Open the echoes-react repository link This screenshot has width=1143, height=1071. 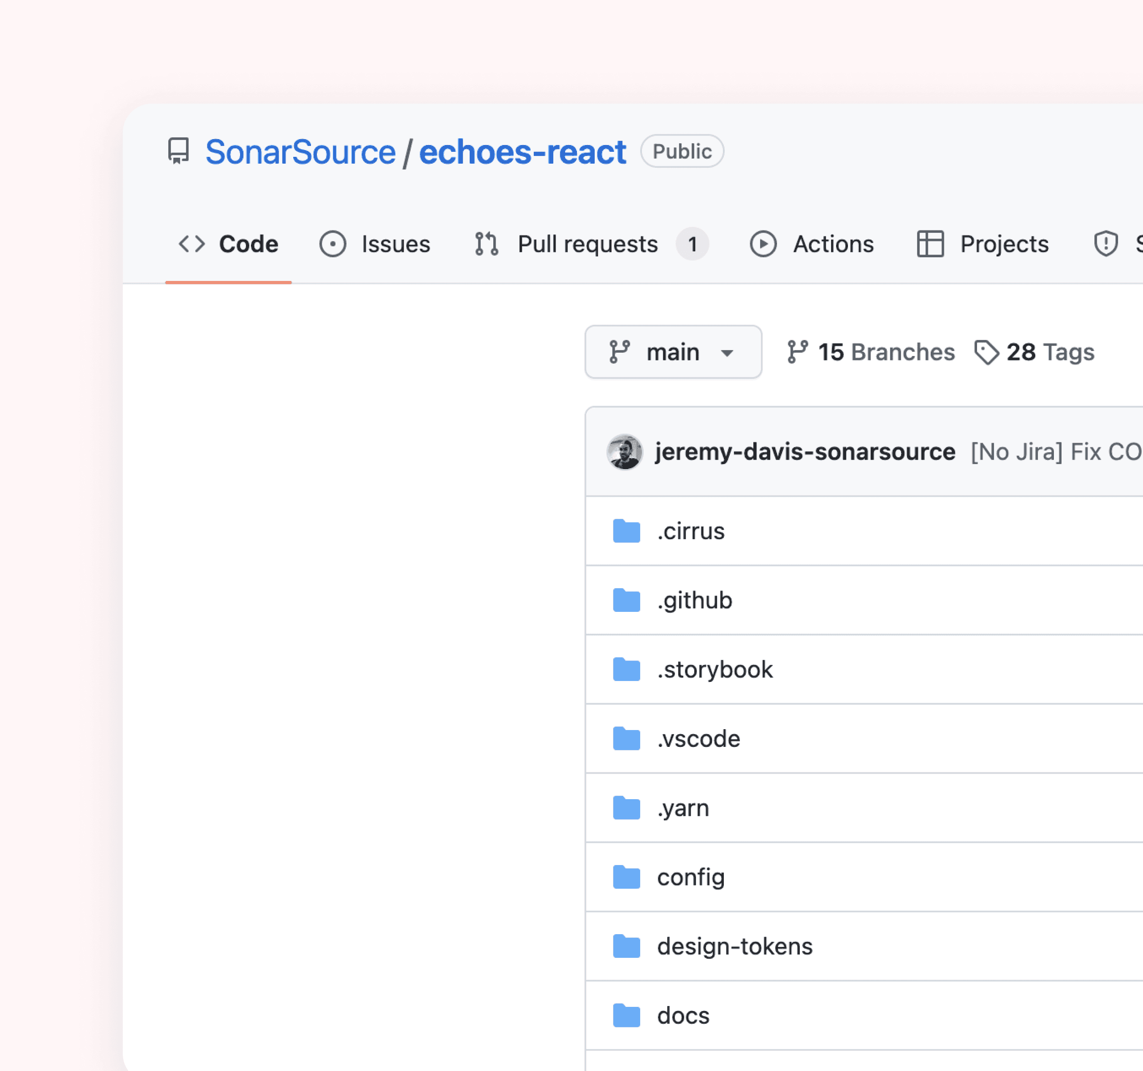pos(521,152)
